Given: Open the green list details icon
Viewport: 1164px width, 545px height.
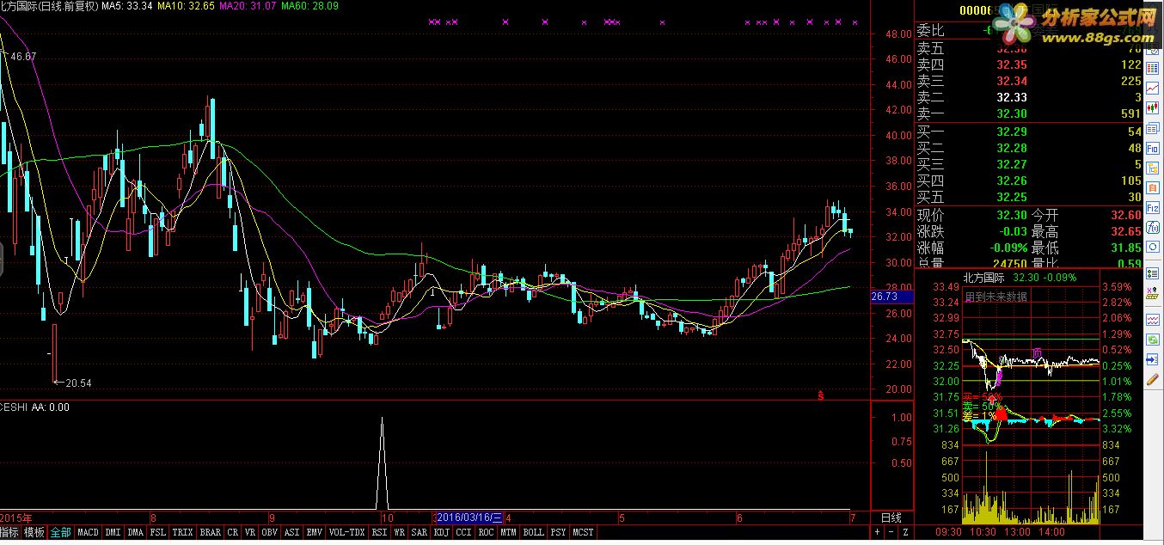Looking at the screenshot, I should coord(1152,272).
